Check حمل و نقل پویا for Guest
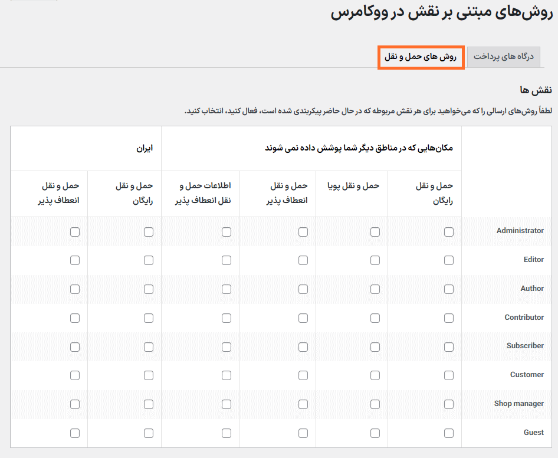 (375, 433)
